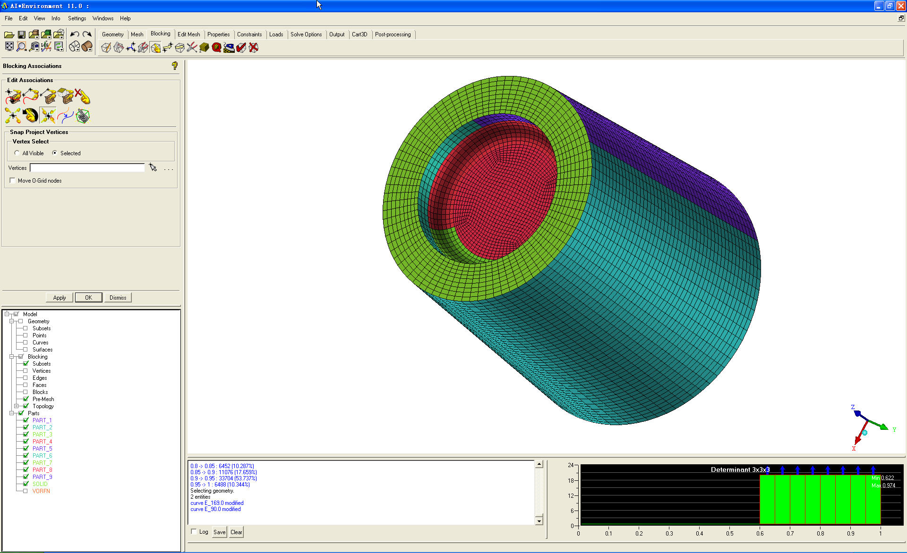This screenshot has height=553, width=907.
Task: Click the Fit Window view icon
Action: 9,46
